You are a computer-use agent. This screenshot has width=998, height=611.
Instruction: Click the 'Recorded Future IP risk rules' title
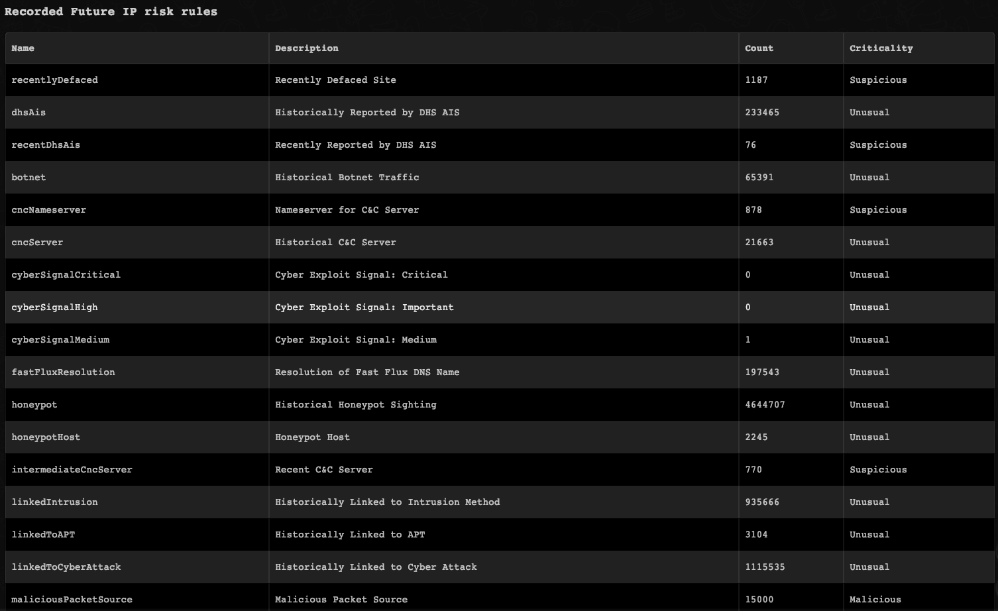click(x=111, y=12)
